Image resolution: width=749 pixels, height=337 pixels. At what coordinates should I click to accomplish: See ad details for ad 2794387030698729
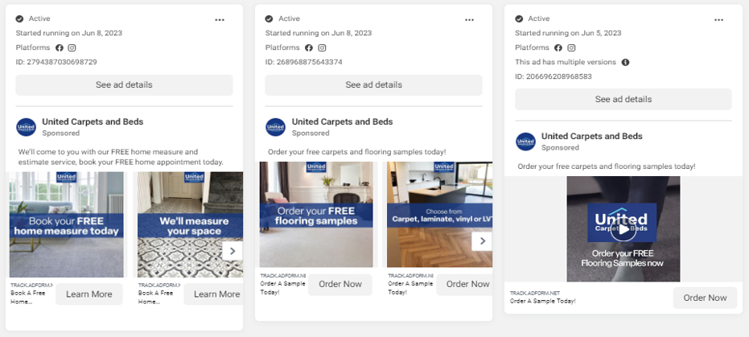[x=124, y=85]
